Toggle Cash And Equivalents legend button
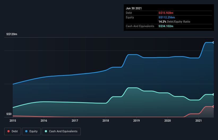 [61, 131]
